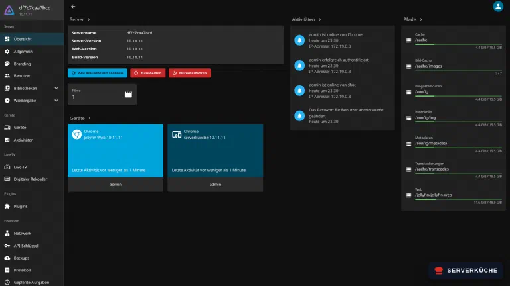This screenshot has height=286, width=510.
Task: Click the Filme clapperboard icon
Action: coord(128,95)
